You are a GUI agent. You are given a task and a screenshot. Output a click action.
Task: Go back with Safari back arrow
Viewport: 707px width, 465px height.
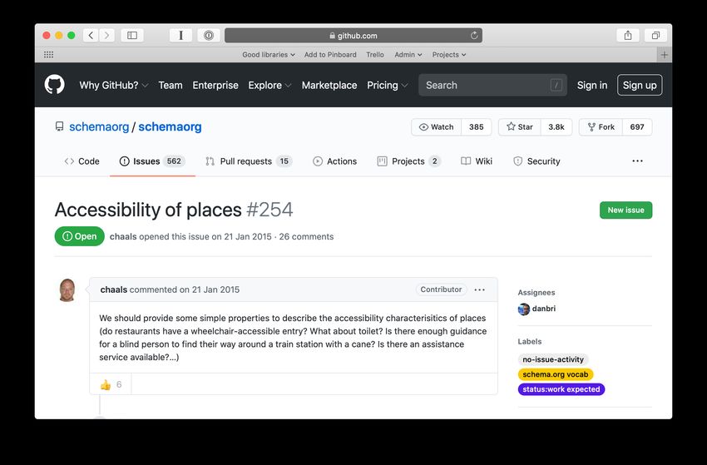tap(91, 35)
